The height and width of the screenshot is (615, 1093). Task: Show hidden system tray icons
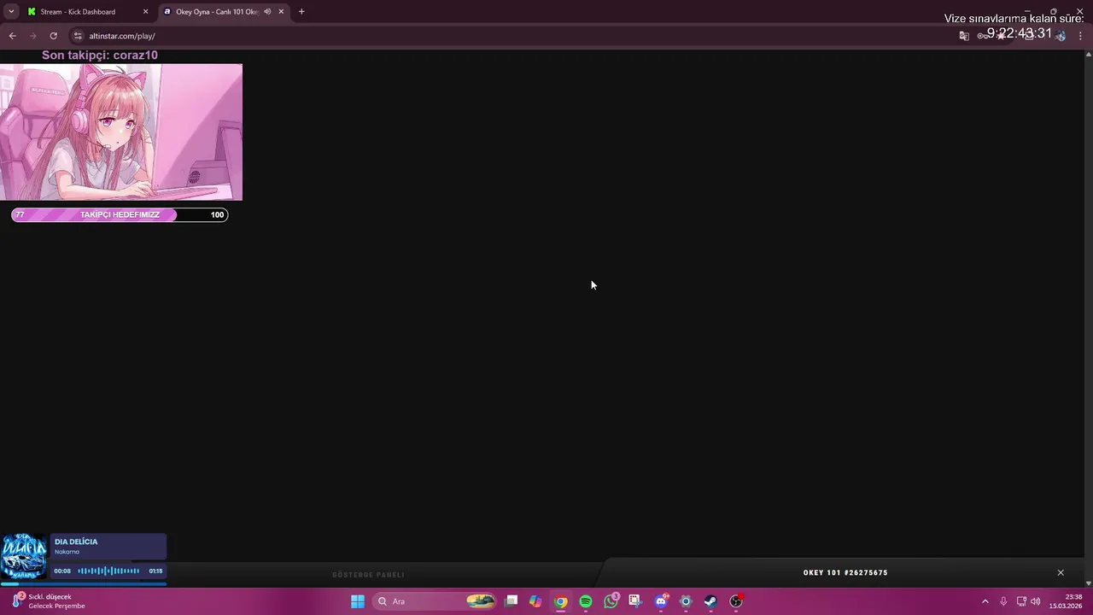(985, 601)
